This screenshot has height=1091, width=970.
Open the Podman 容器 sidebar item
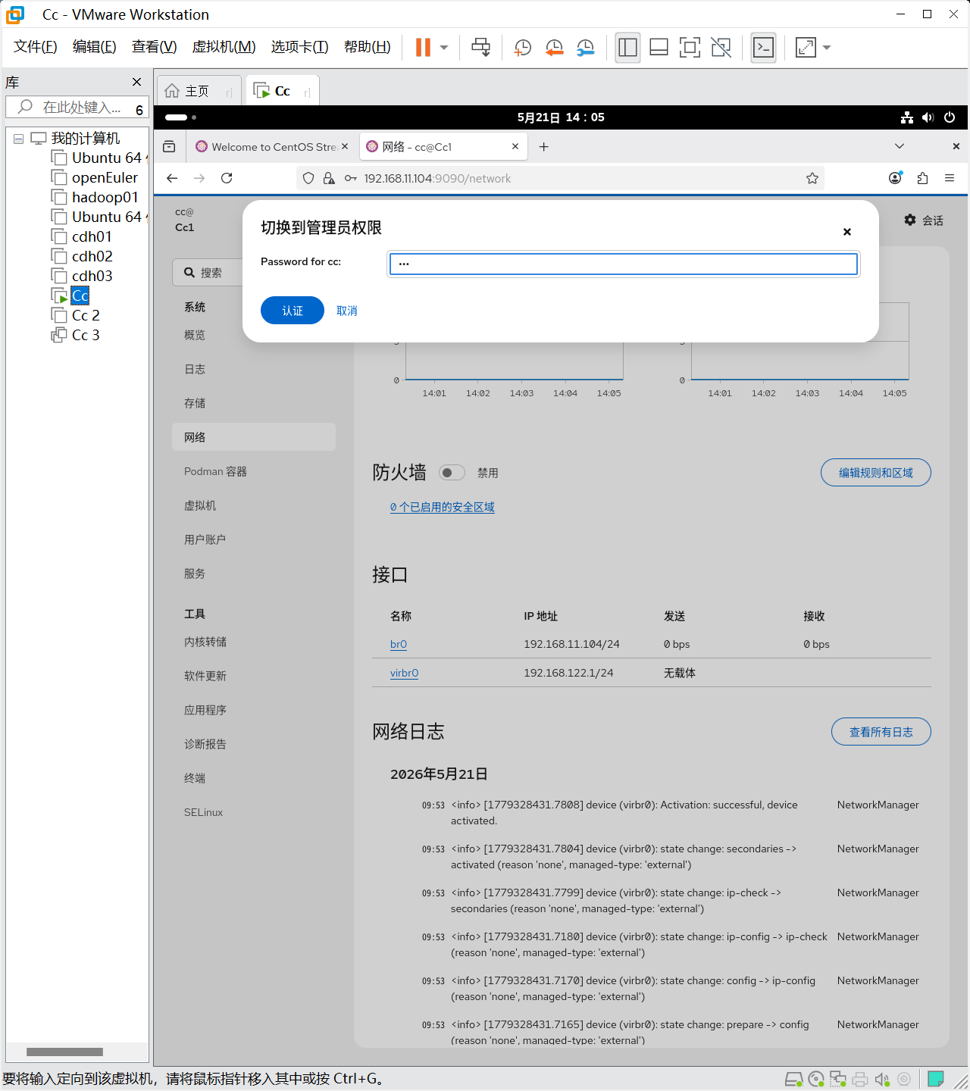click(x=254, y=471)
